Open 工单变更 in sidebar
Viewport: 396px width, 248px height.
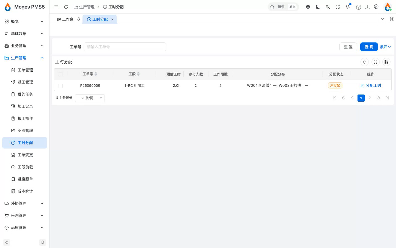(x=24, y=155)
